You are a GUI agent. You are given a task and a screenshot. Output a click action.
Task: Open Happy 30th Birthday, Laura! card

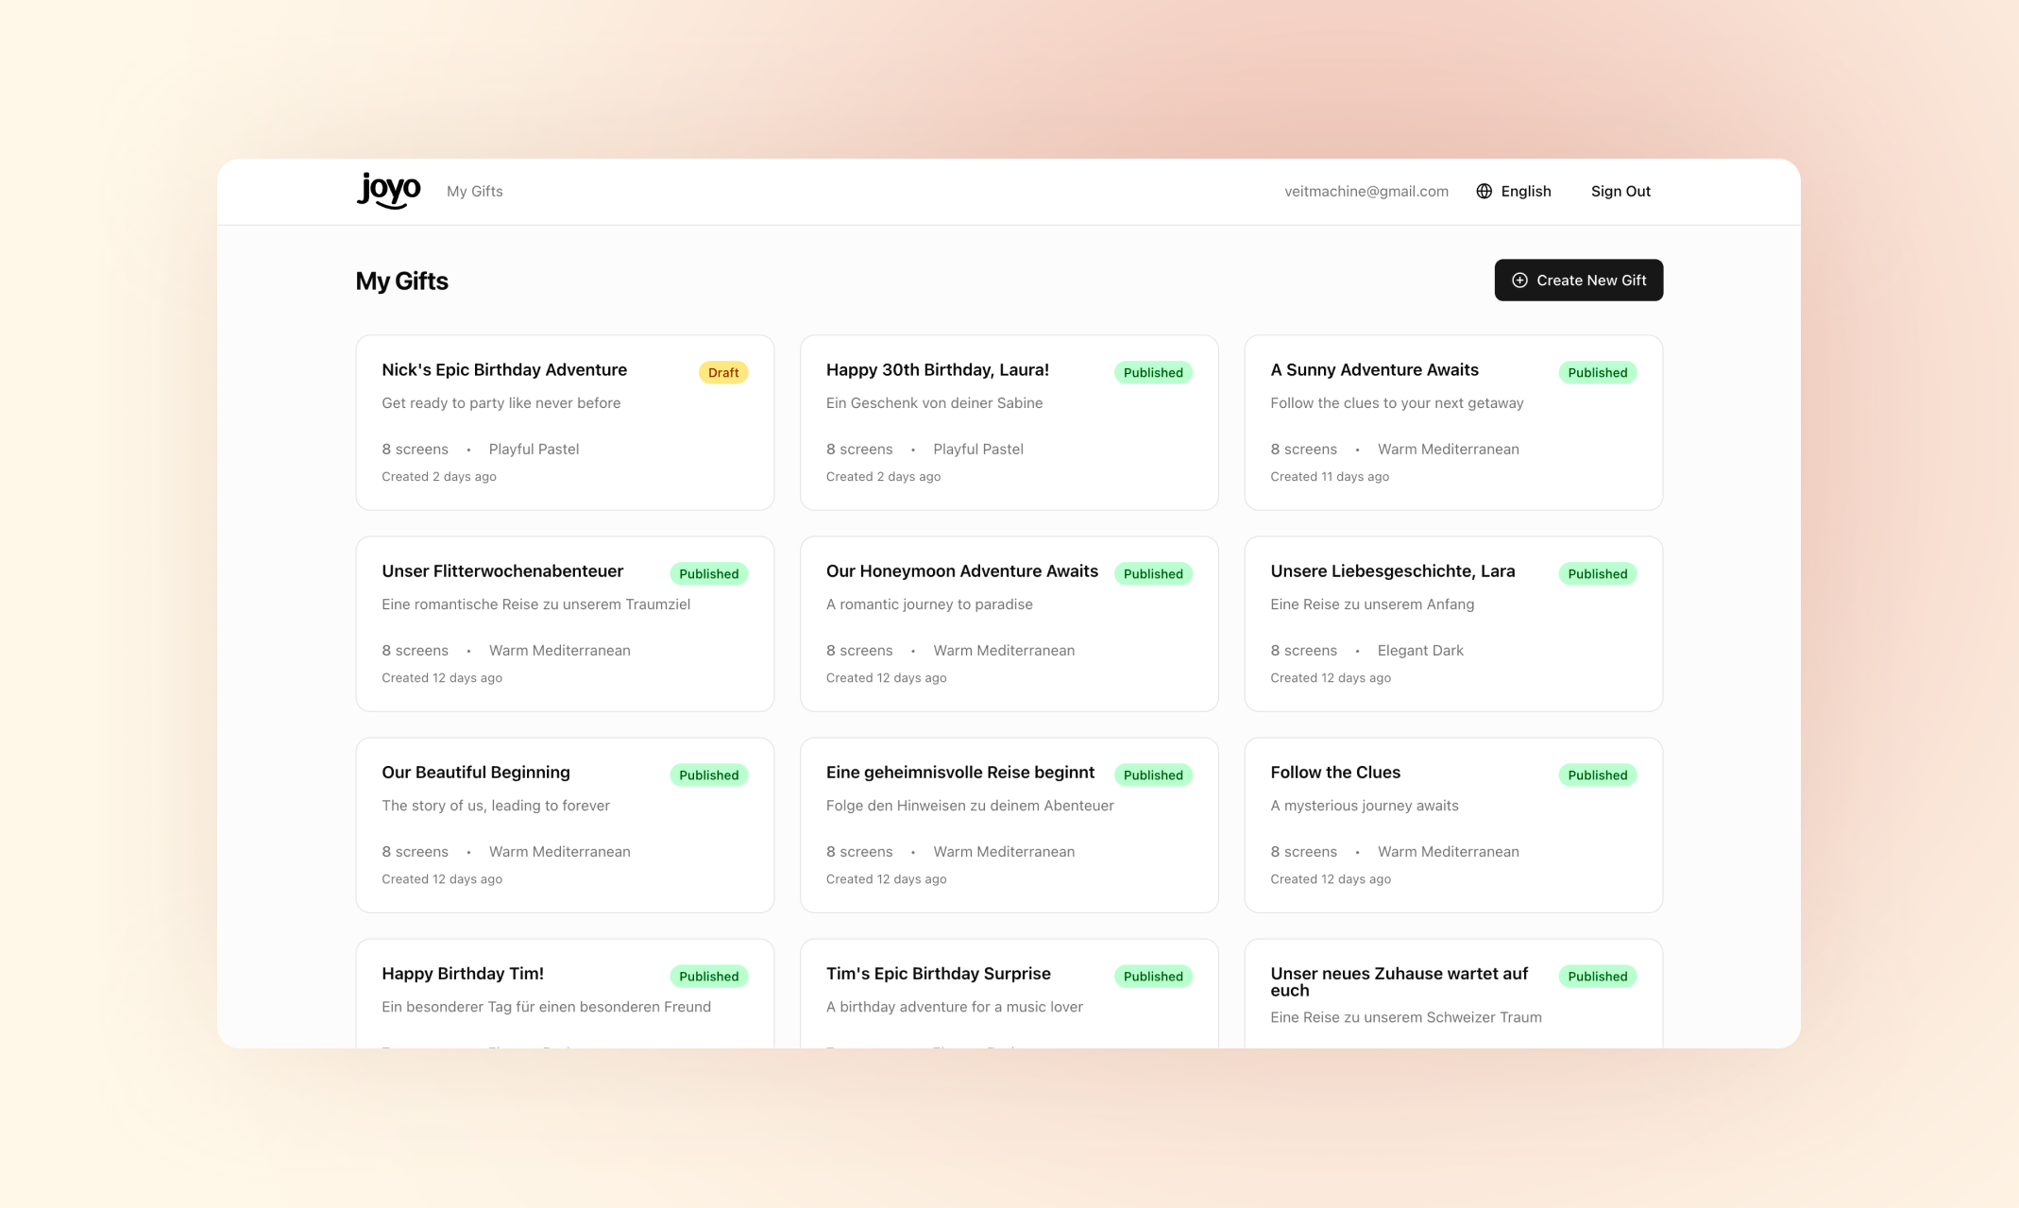(937, 370)
